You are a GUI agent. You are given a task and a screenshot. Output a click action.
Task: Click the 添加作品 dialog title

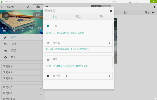50,11
